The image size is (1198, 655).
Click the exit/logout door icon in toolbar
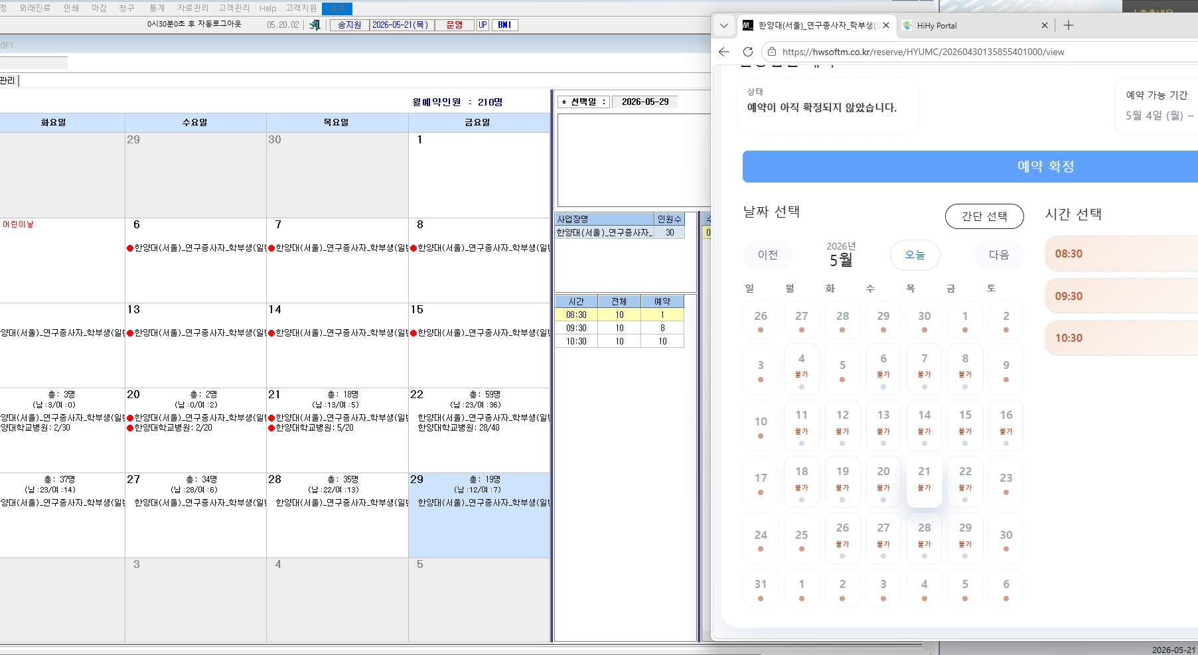tap(315, 25)
